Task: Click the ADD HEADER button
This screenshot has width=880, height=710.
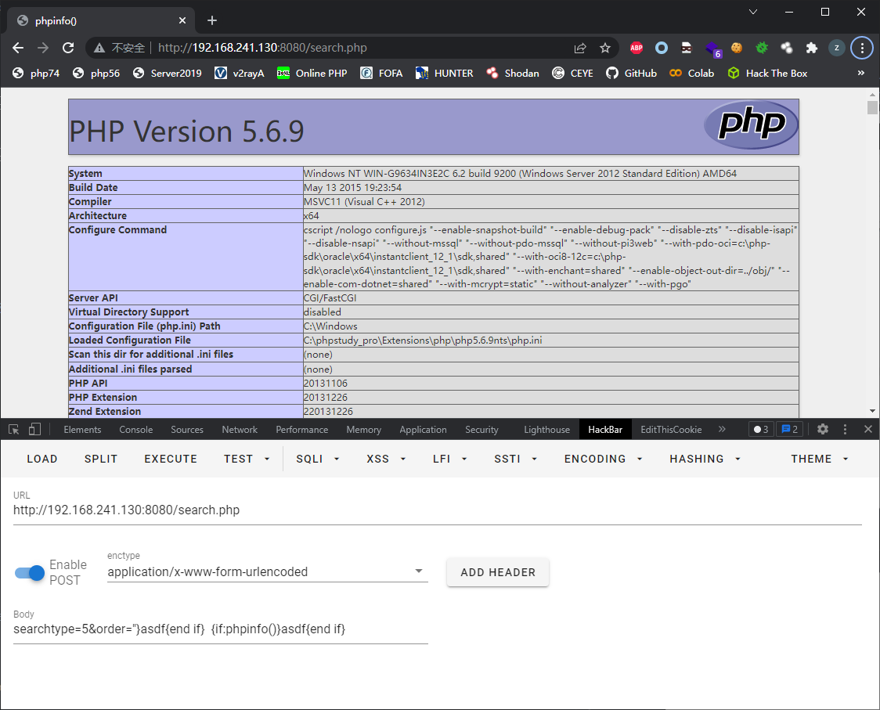Action: [498, 572]
